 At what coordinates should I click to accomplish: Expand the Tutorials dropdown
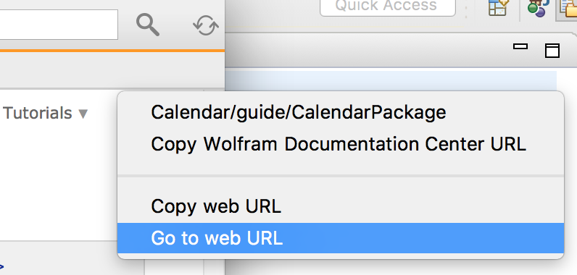pyautogui.click(x=45, y=113)
